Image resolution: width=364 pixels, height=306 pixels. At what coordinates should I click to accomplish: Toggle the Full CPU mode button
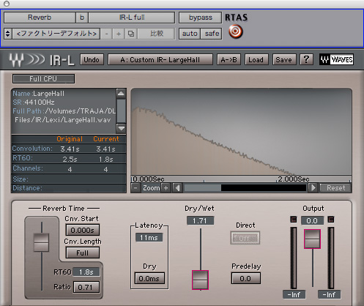[43, 79]
